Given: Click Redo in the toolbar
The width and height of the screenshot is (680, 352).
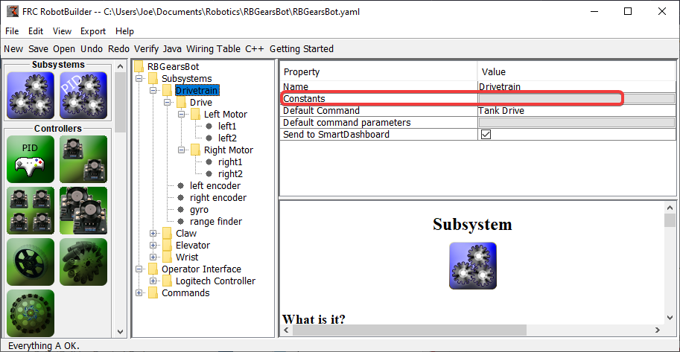Looking at the screenshot, I should pos(119,49).
